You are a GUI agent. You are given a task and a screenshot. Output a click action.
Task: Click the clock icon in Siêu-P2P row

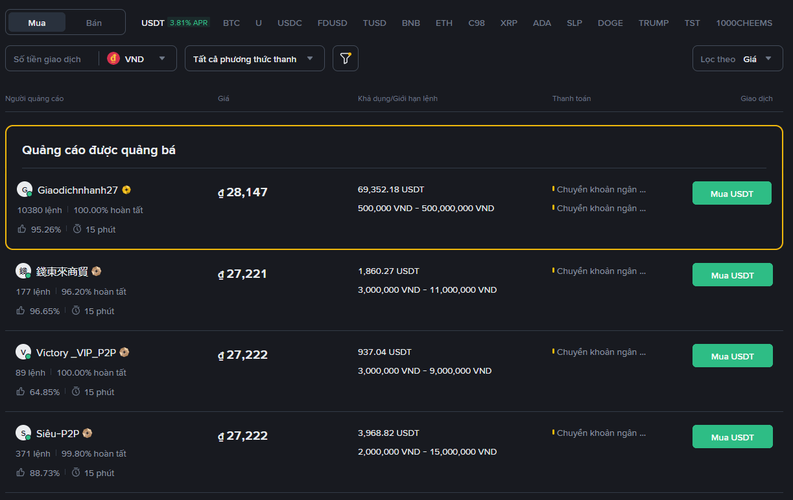(x=76, y=473)
